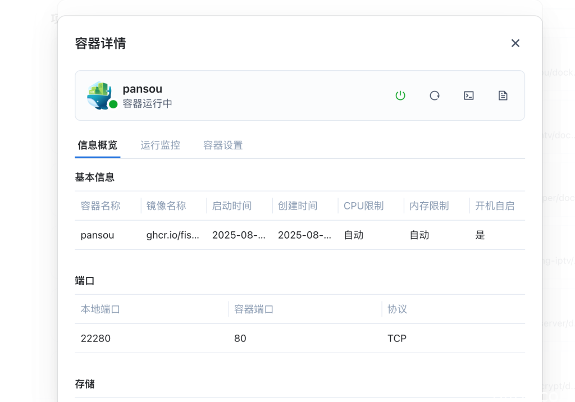Click the 基本信息 section heading
575x402 pixels.
pyautogui.click(x=94, y=177)
